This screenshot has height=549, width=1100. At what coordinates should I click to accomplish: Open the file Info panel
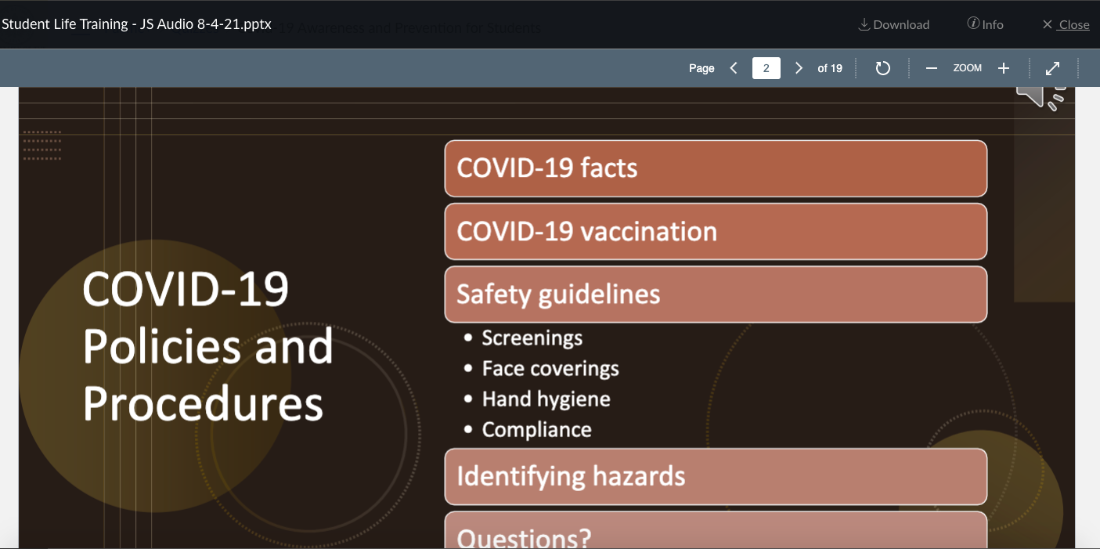pyautogui.click(x=985, y=24)
